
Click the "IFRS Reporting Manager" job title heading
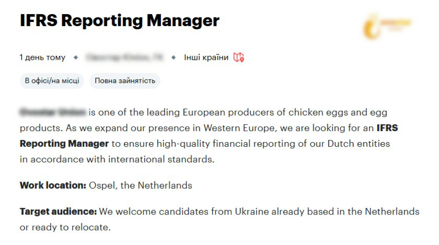click(119, 21)
